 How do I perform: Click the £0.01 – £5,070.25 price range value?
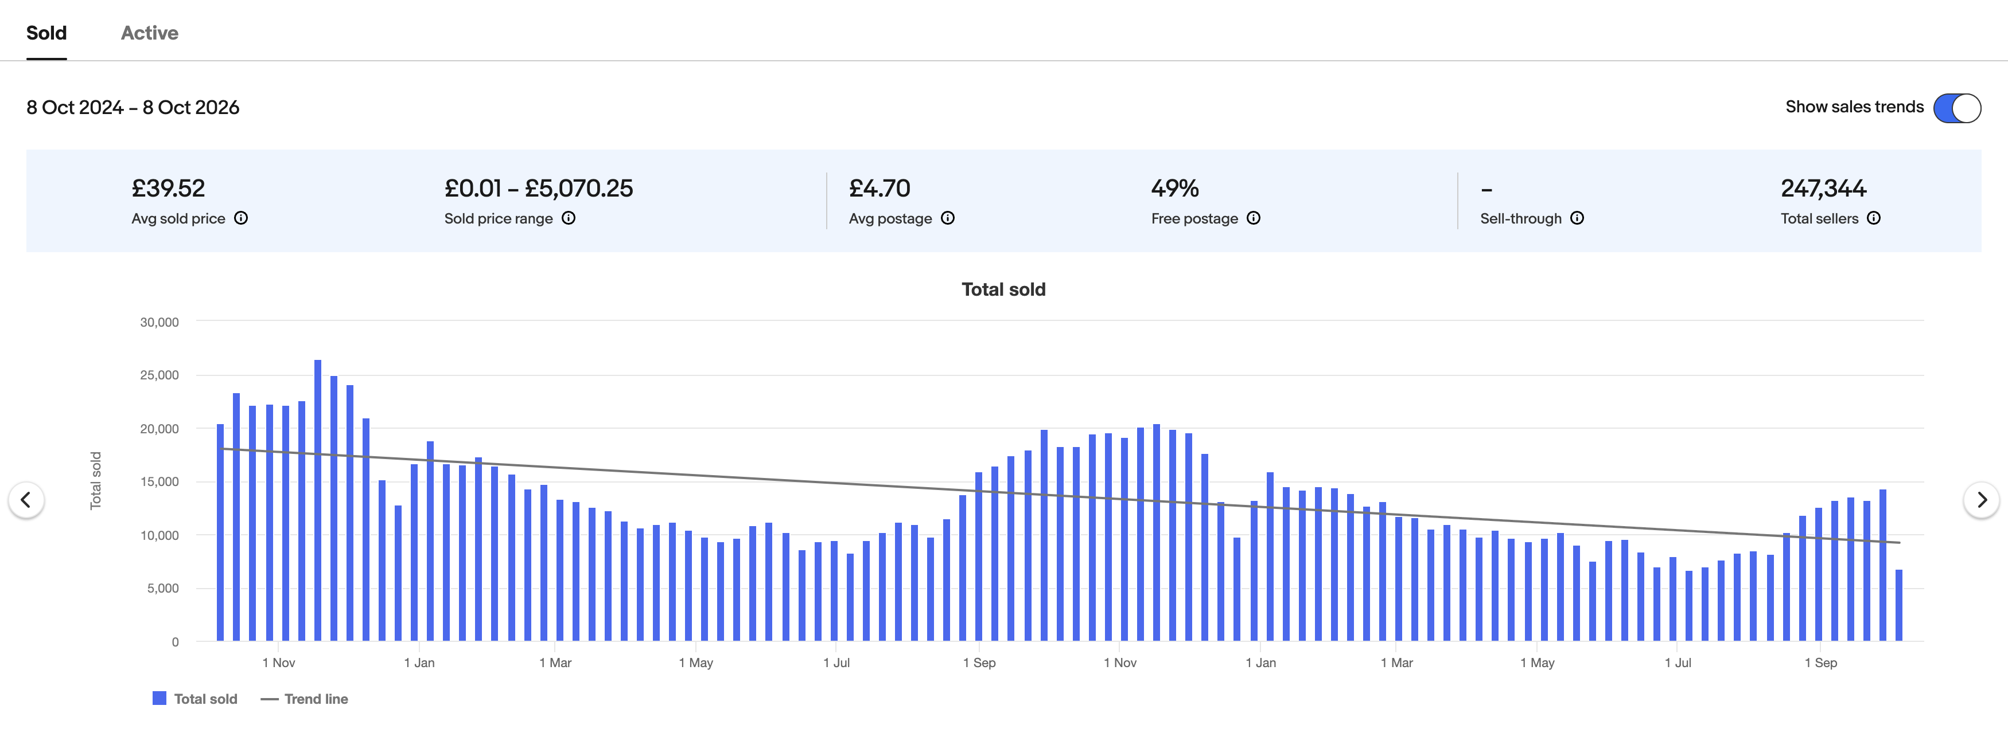click(539, 189)
